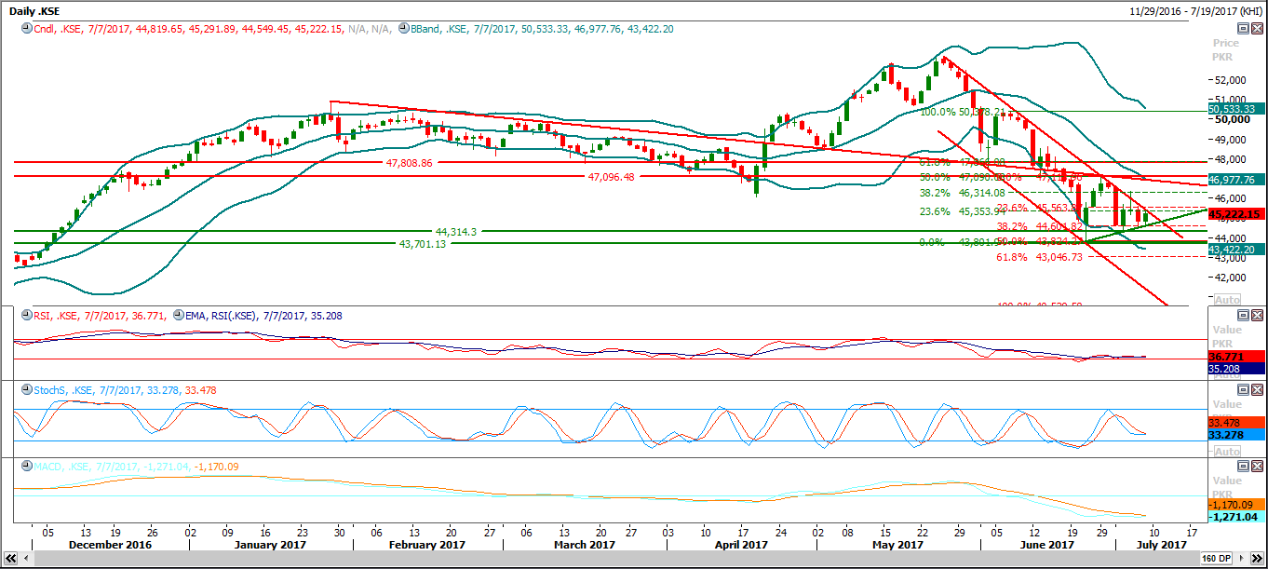This screenshot has height=569, width=1268.
Task: Maximize the RSI indicator pane
Action: [x=1243, y=316]
